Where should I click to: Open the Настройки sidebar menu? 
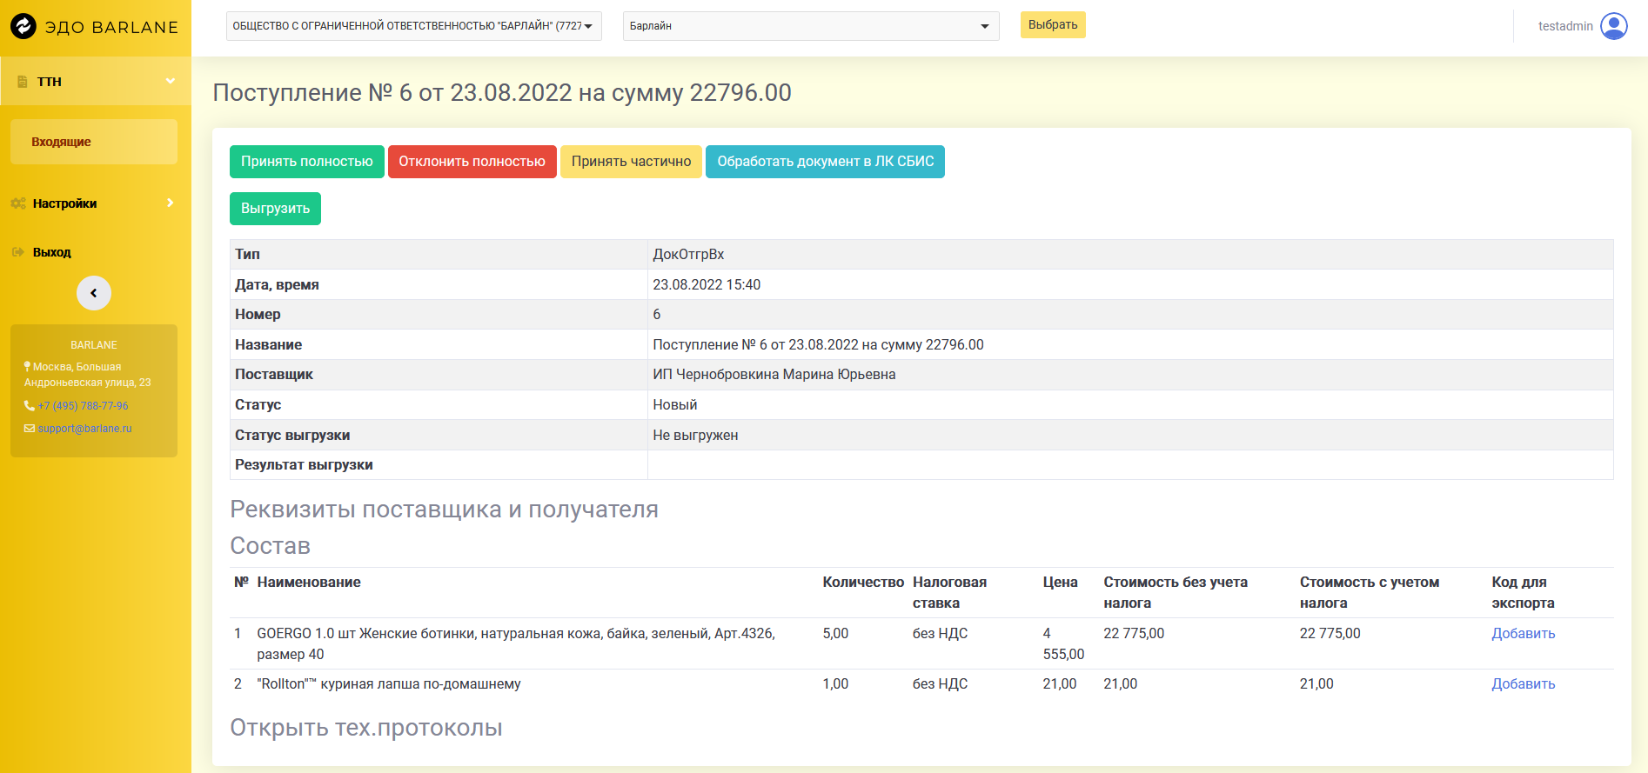pos(96,203)
